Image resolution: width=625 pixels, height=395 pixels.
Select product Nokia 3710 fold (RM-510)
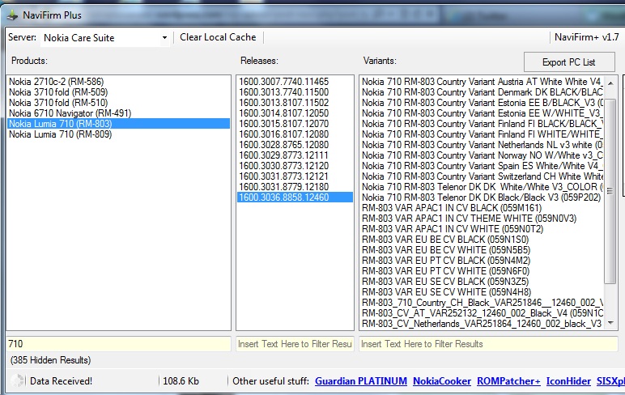coord(118,103)
